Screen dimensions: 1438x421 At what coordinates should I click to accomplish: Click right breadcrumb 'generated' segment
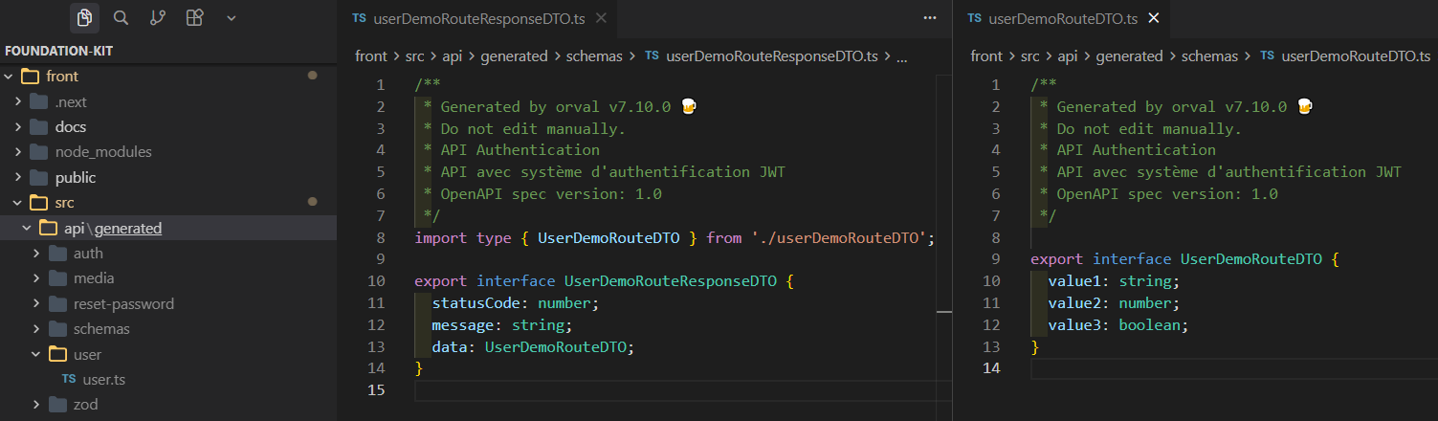click(x=1130, y=56)
